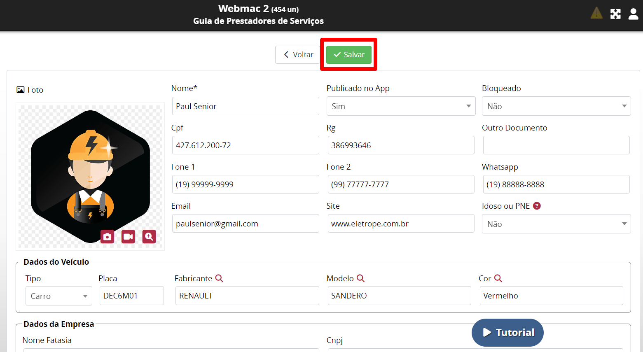This screenshot has height=352, width=643.
Task: Search Fabricante using the magnifier icon
Action: (x=219, y=278)
